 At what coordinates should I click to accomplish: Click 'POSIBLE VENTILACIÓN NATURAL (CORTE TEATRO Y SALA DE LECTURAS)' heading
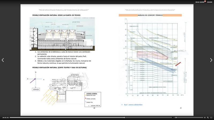[59, 67]
